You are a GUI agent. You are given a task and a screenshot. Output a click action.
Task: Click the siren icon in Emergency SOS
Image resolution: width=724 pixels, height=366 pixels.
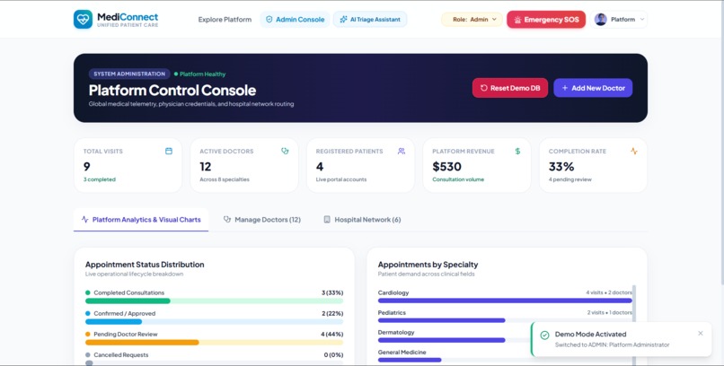pos(517,20)
